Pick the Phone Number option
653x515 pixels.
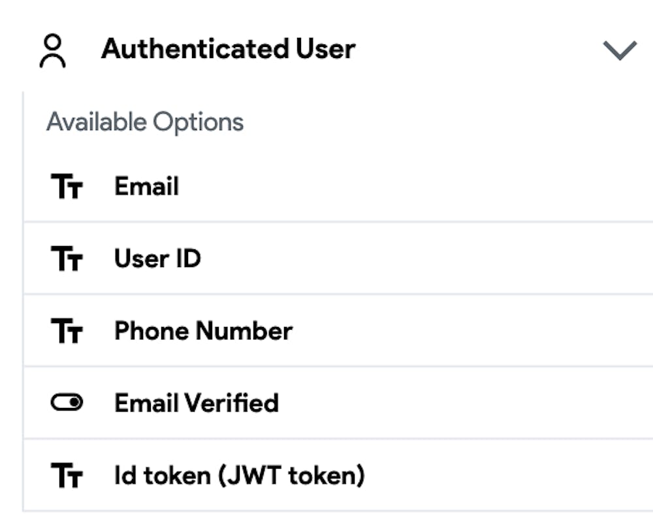203,331
